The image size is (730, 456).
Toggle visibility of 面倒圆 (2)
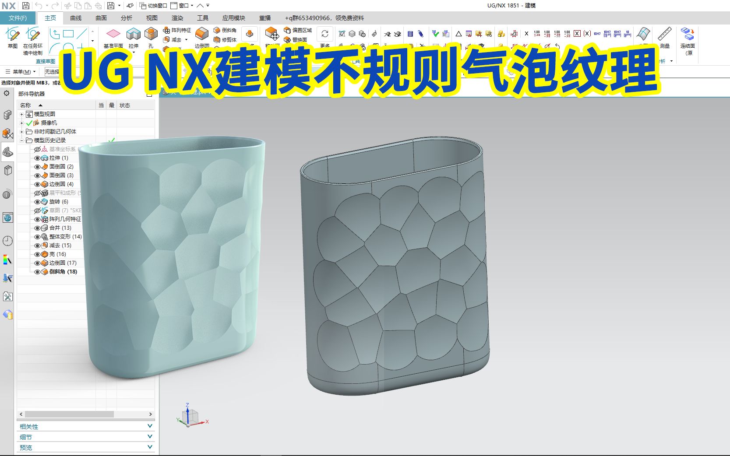click(x=37, y=167)
